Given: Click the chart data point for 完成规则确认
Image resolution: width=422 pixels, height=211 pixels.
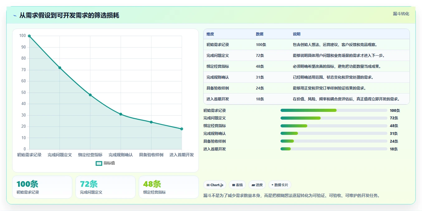Looking at the screenshot, I should pos(121,114).
